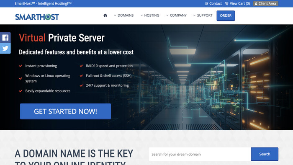Open the Client Area button
Screen dimensions: 293x165
click(x=265, y=3)
